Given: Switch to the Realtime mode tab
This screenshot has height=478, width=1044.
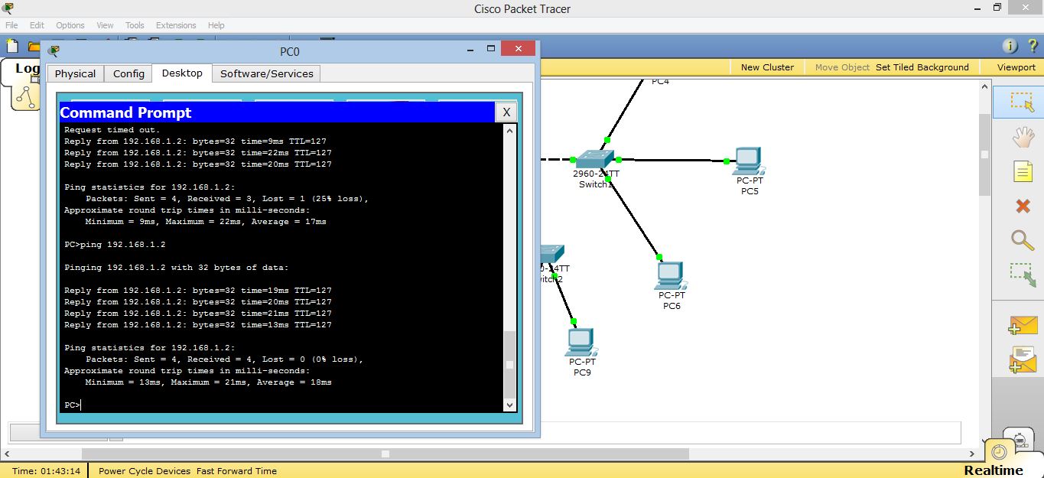Looking at the screenshot, I should 993,470.
